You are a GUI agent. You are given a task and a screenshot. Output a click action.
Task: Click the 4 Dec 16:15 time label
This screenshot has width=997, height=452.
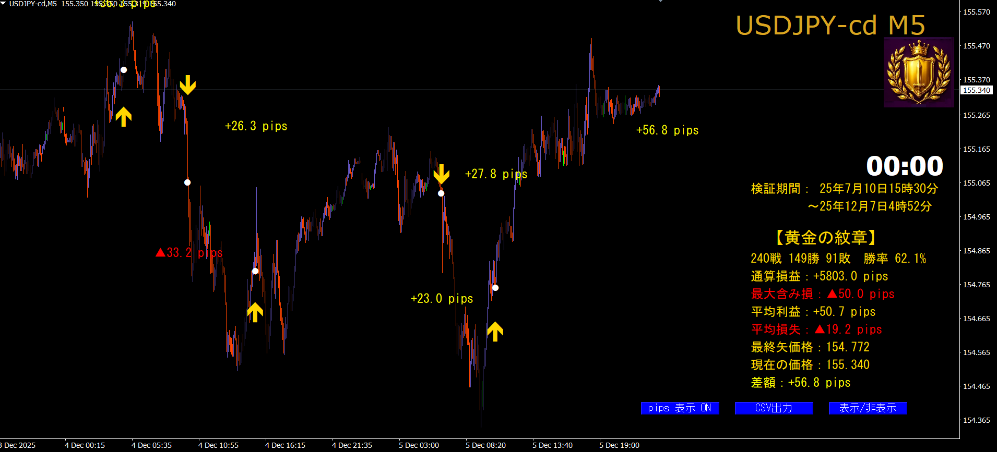pyautogui.click(x=285, y=445)
